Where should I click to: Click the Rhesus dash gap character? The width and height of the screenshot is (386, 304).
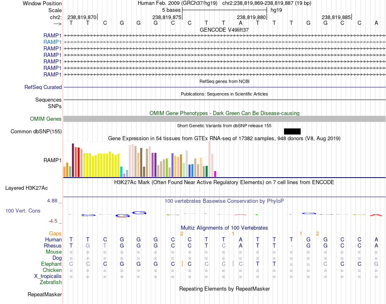pyautogui.click(x=291, y=246)
